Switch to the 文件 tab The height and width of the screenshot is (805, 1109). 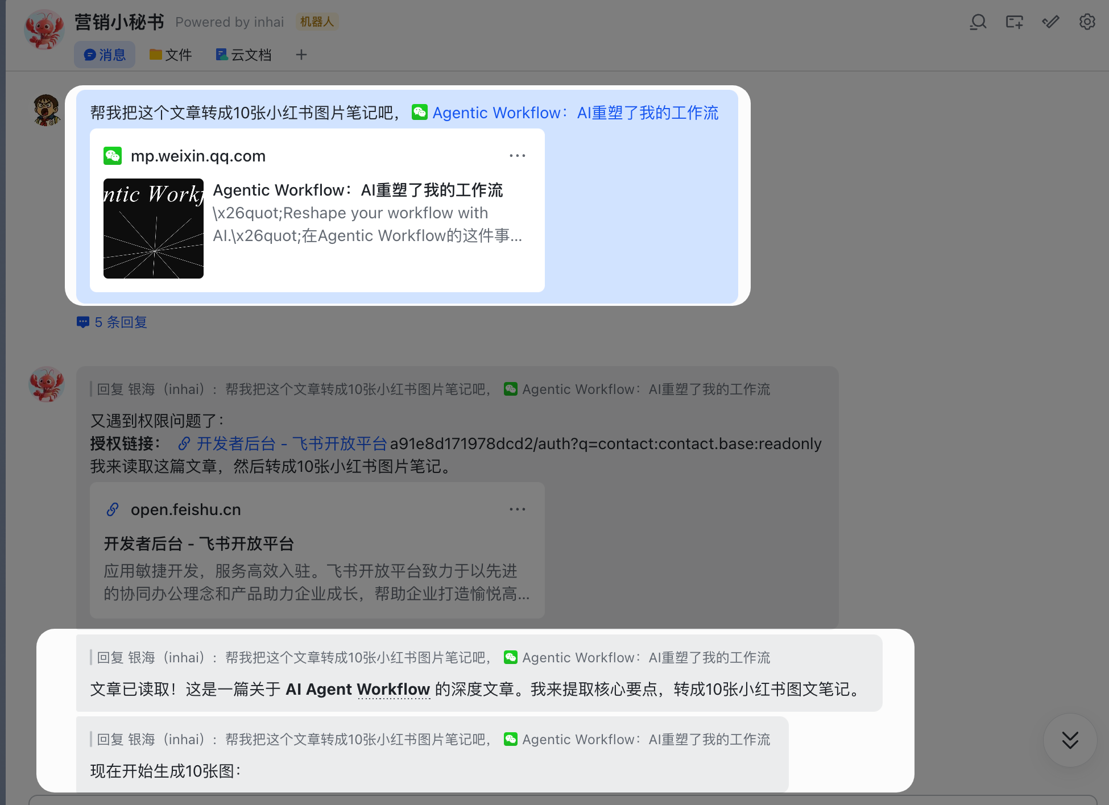point(171,55)
